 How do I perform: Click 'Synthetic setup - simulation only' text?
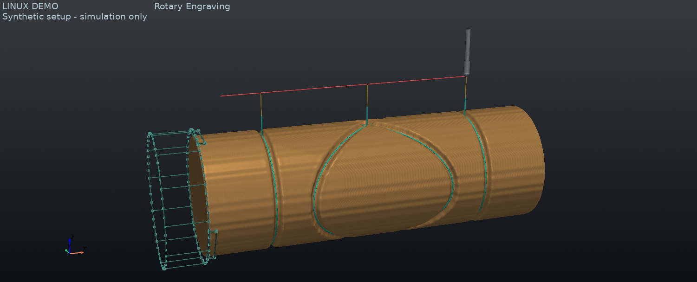75,17
